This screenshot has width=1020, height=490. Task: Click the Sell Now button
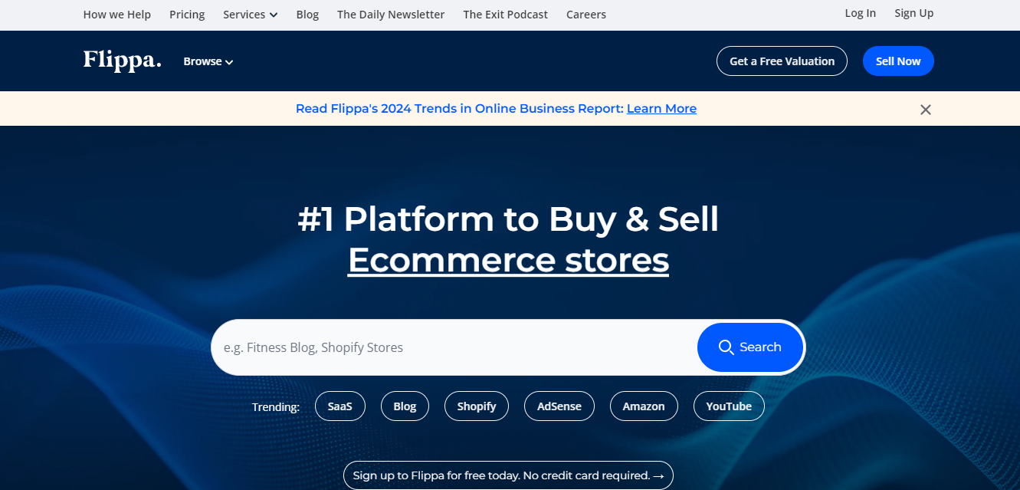(898, 61)
